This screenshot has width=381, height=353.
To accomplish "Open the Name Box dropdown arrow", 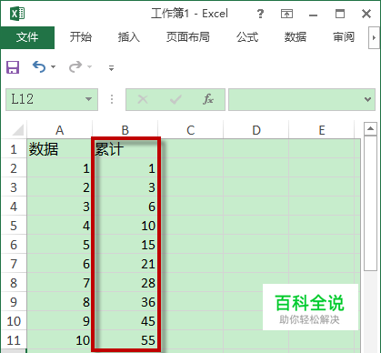I will [88, 99].
